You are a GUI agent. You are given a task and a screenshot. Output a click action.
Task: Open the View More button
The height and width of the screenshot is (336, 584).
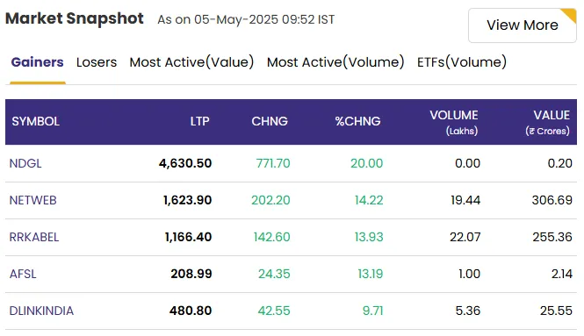[523, 25]
